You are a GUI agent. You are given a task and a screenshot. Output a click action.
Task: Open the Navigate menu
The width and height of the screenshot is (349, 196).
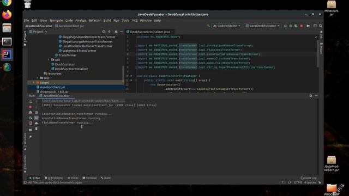56,21
